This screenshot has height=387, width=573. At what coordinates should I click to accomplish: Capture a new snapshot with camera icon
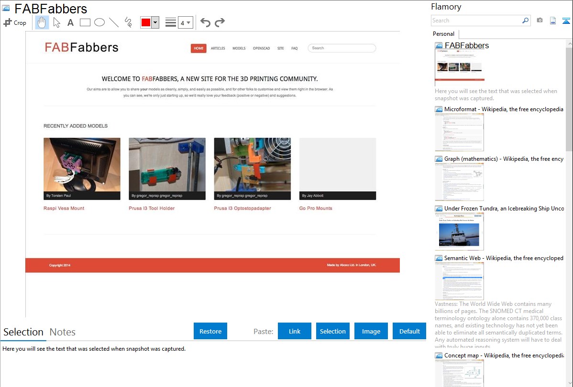click(x=540, y=21)
